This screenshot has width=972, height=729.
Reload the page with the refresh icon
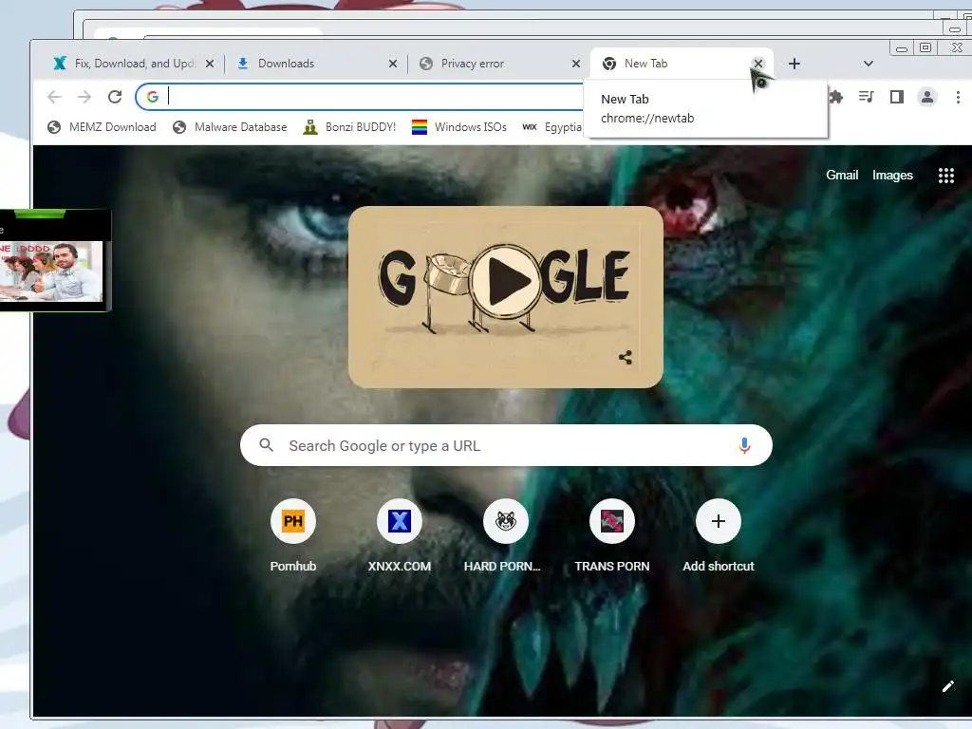[x=115, y=97]
